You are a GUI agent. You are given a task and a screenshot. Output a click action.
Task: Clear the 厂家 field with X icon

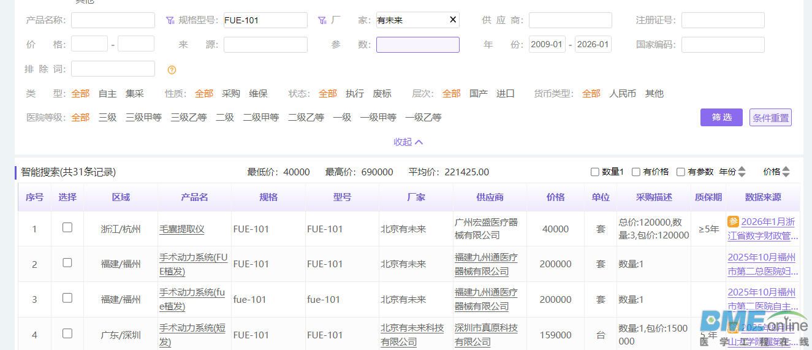453,20
